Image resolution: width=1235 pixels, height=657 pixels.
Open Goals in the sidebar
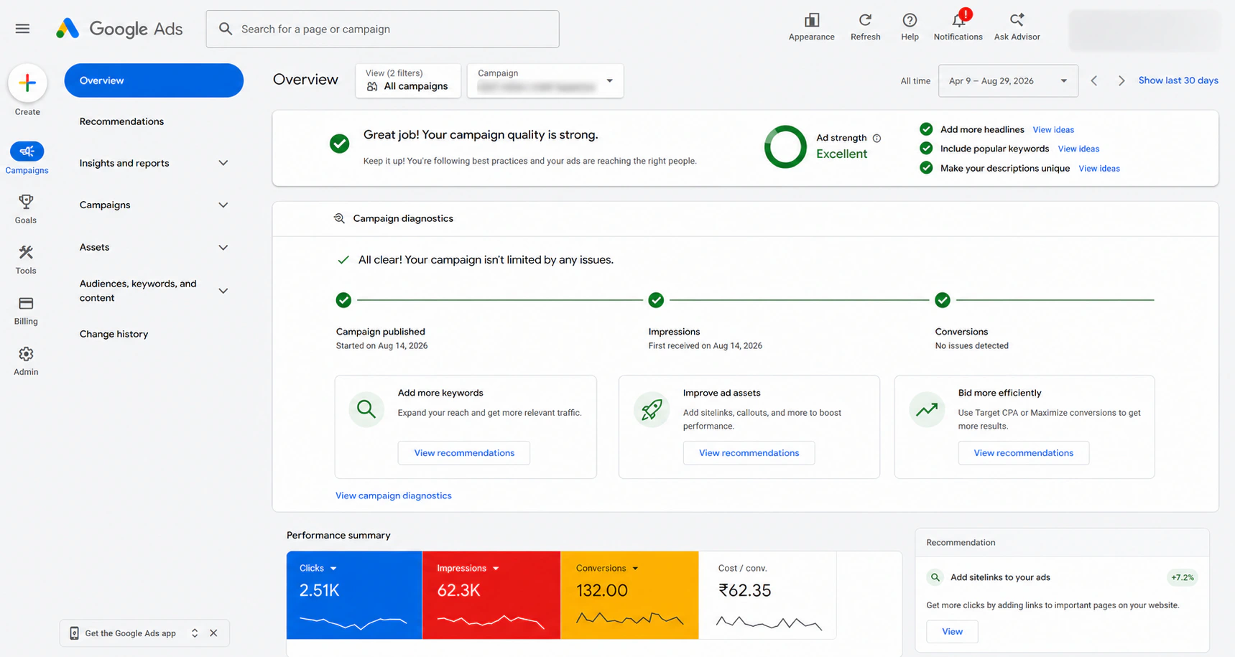click(x=26, y=209)
